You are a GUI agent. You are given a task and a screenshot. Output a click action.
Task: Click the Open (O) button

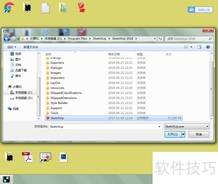173,134
